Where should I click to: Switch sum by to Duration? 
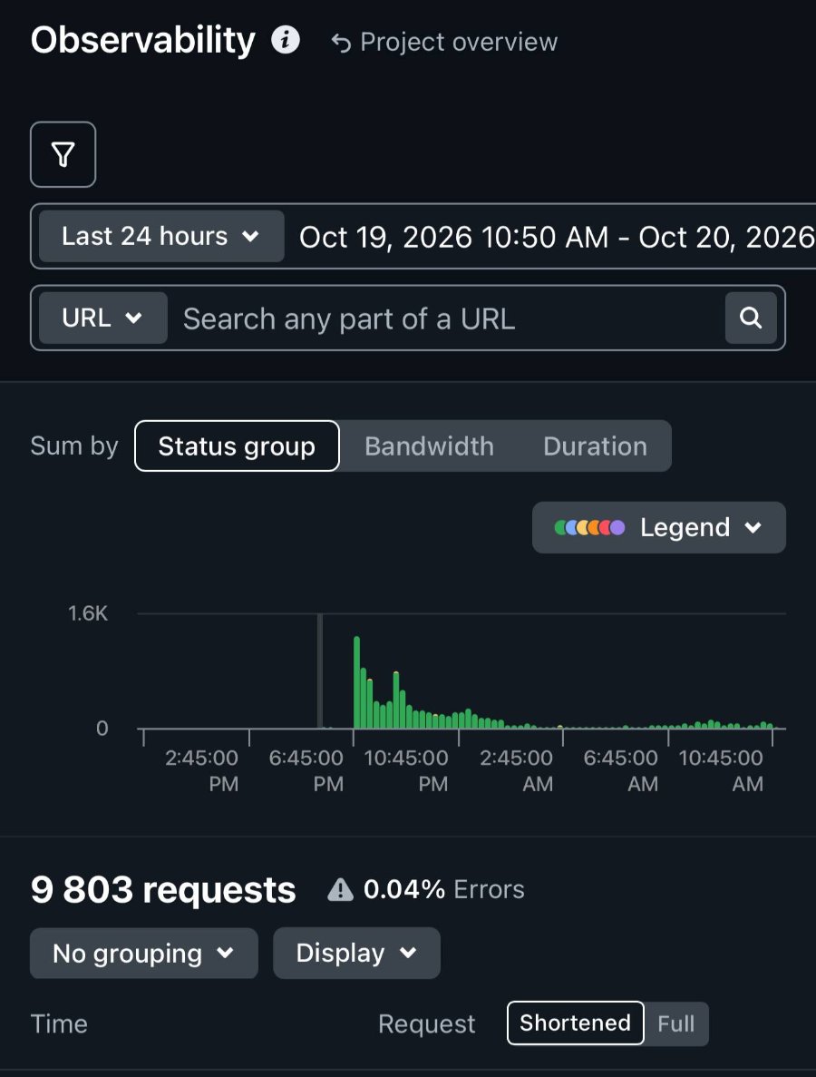595,445
